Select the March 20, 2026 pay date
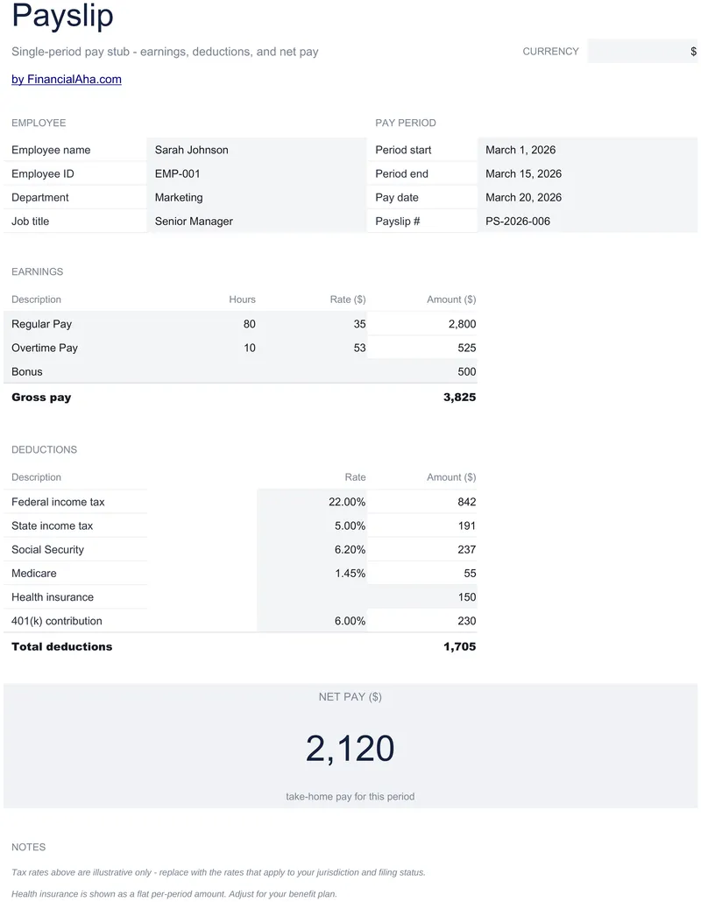701x902 pixels. point(588,197)
